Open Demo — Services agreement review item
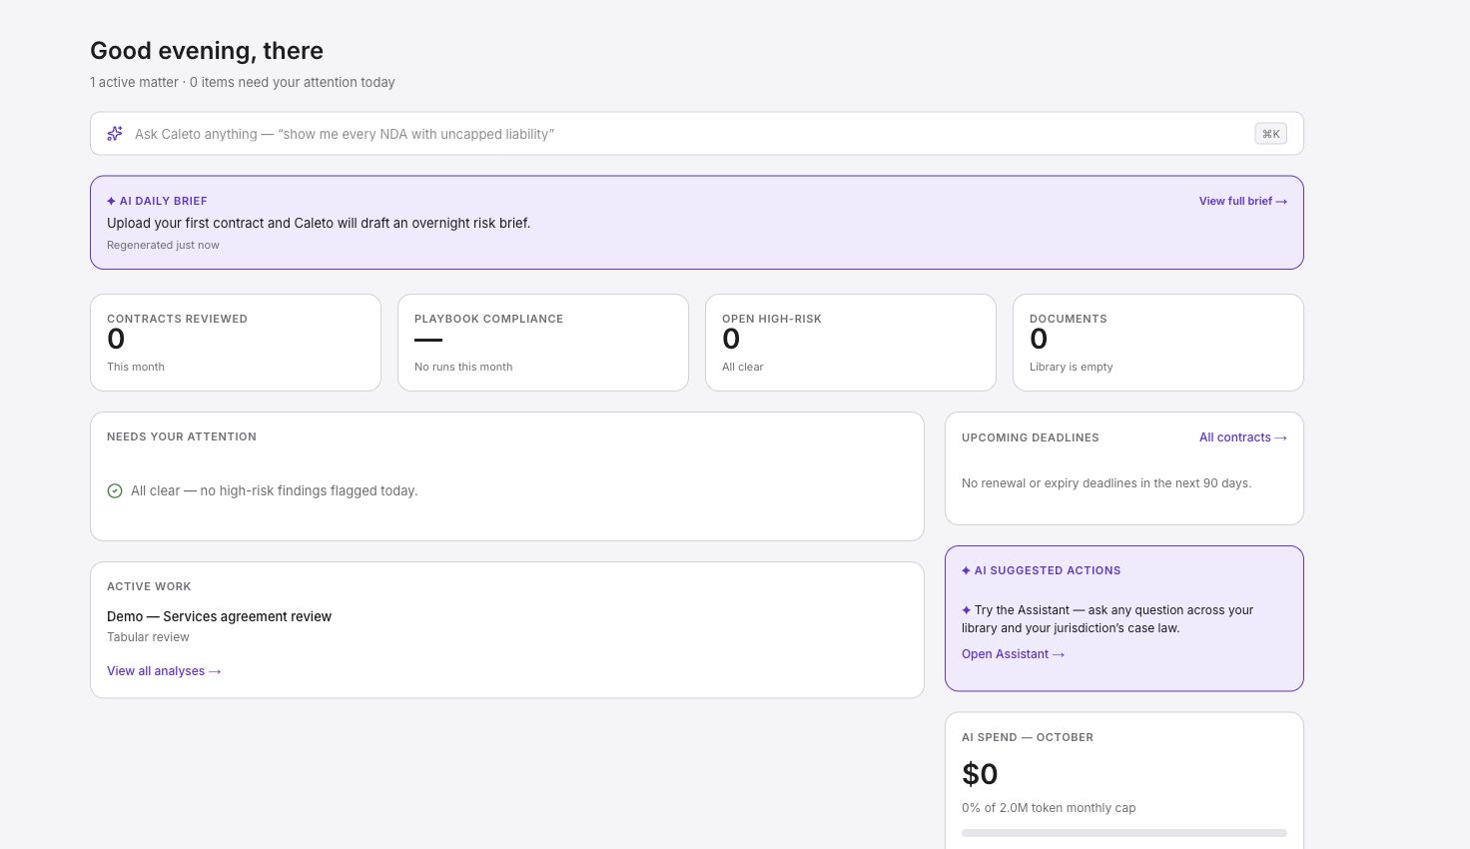This screenshot has height=849, width=1470. click(x=219, y=616)
